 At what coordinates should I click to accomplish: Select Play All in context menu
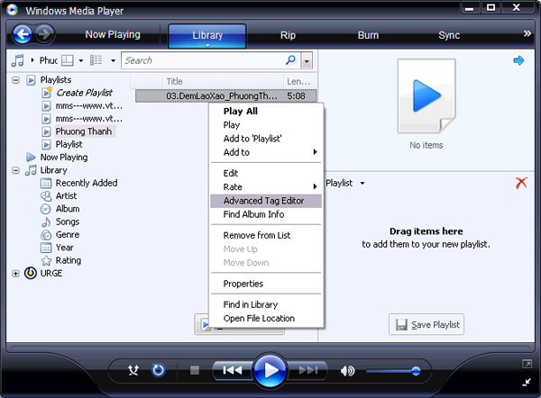point(266,112)
